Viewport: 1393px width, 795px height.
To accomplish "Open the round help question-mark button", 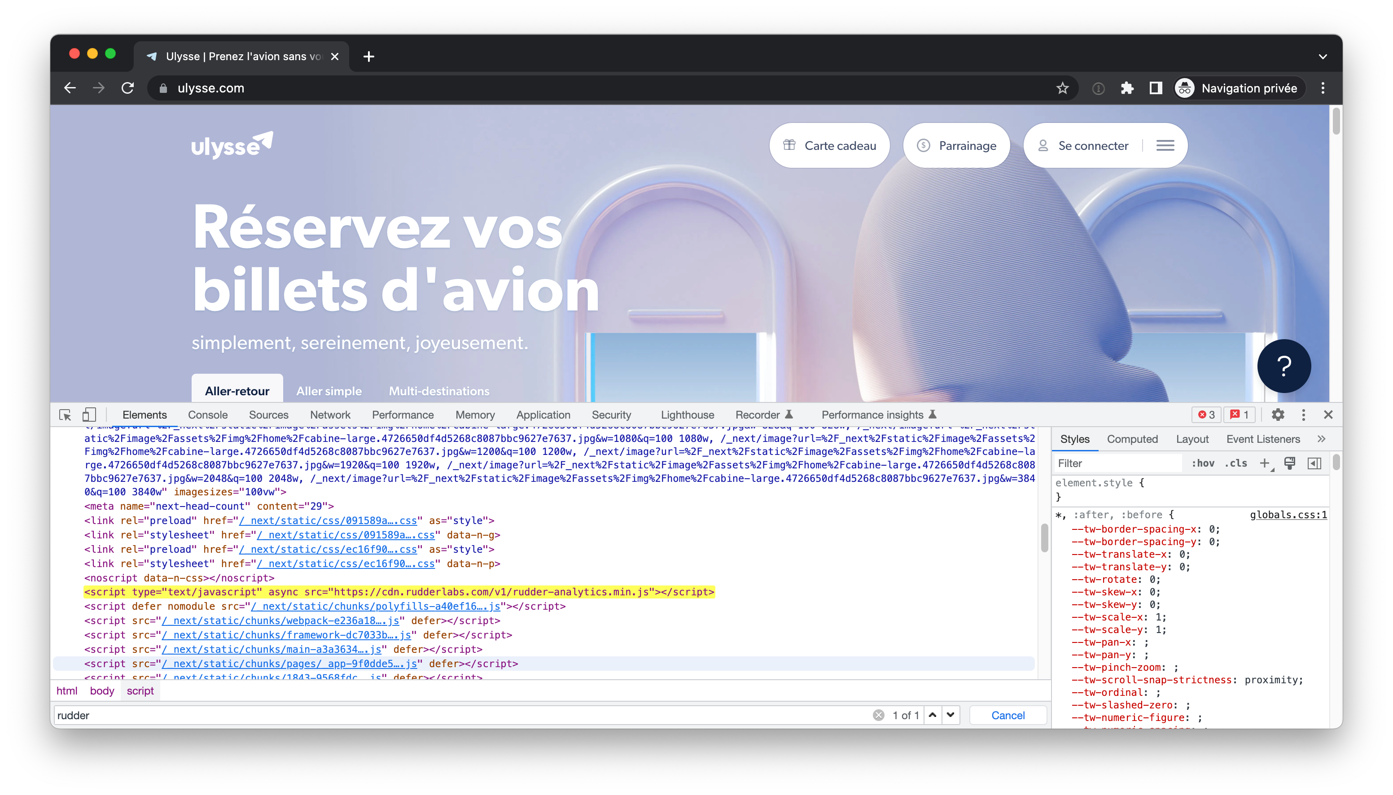I will click(1284, 367).
